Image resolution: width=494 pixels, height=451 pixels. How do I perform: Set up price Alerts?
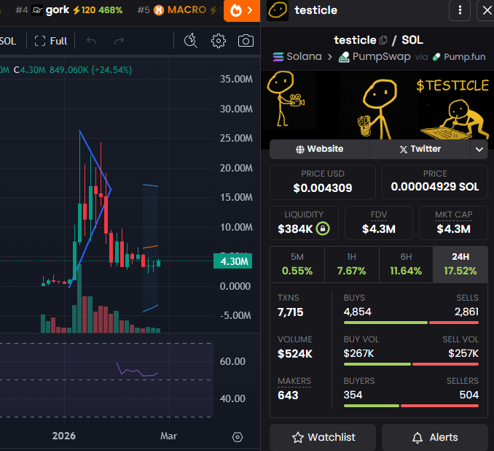click(435, 437)
